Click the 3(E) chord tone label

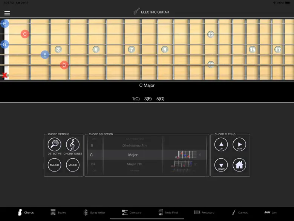pyautogui.click(x=148, y=99)
